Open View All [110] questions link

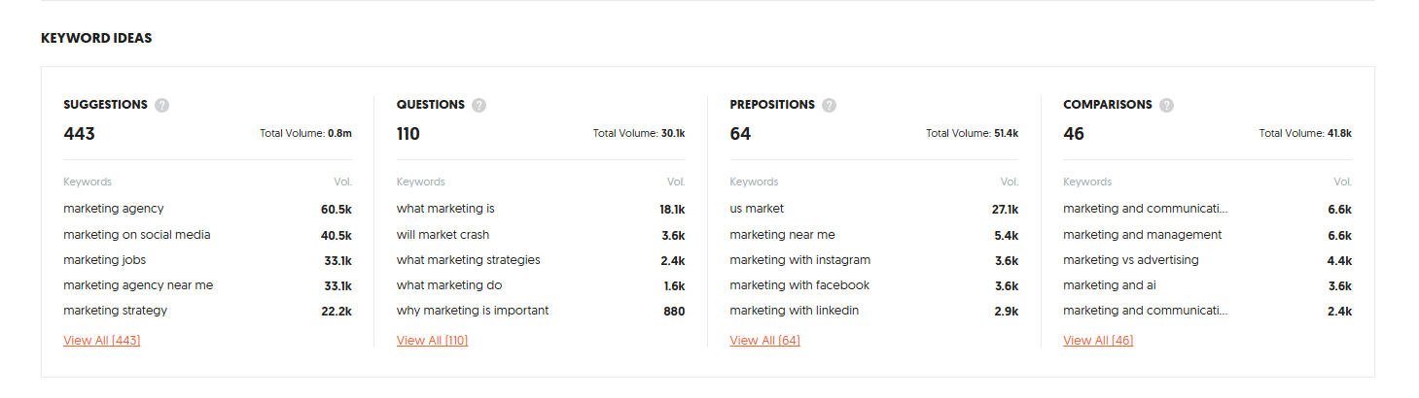point(432,341)
